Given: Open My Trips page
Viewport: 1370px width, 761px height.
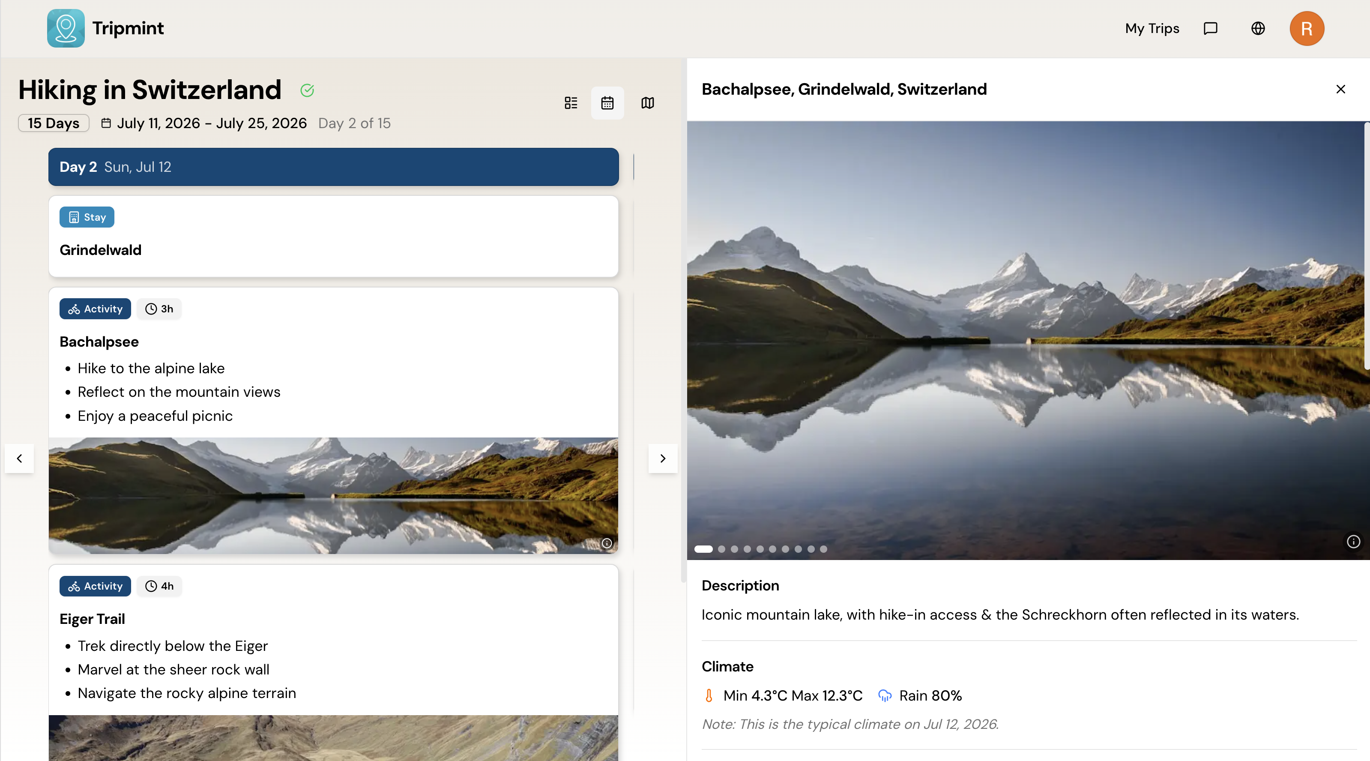Looking at the screenshot, I should (1152, 28).
